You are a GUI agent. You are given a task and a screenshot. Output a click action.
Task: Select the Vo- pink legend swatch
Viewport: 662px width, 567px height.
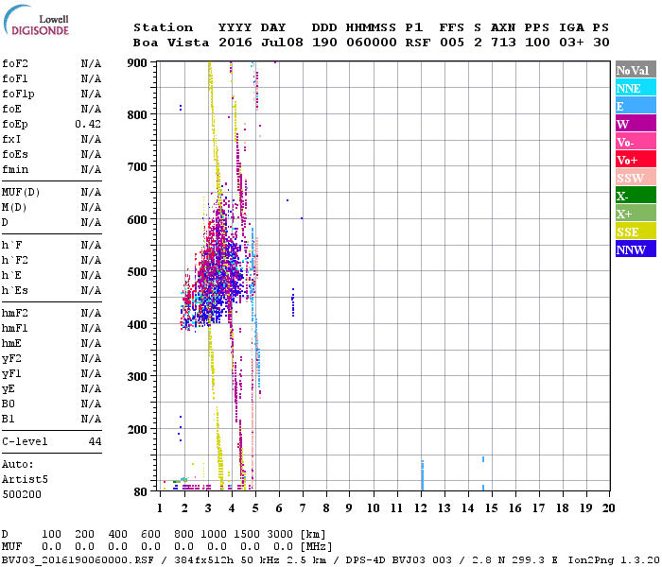(636, 142)
